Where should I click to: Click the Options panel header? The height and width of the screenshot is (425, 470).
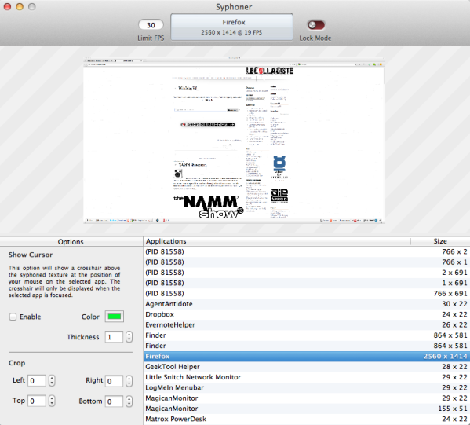point(71,242)
